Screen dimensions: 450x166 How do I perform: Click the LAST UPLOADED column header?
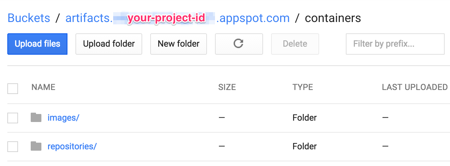[415, 87]
